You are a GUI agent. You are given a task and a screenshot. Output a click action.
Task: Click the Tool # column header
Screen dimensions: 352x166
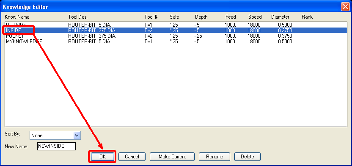tap(151, 17)
